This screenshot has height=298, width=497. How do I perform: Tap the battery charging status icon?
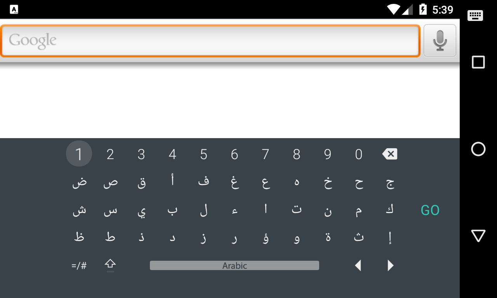423,9
